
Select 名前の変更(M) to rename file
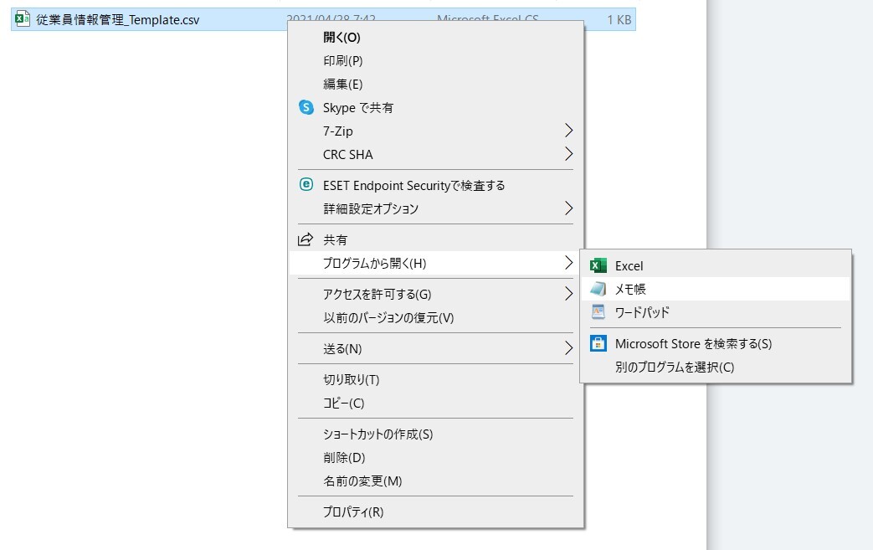[x=362, y=481]
